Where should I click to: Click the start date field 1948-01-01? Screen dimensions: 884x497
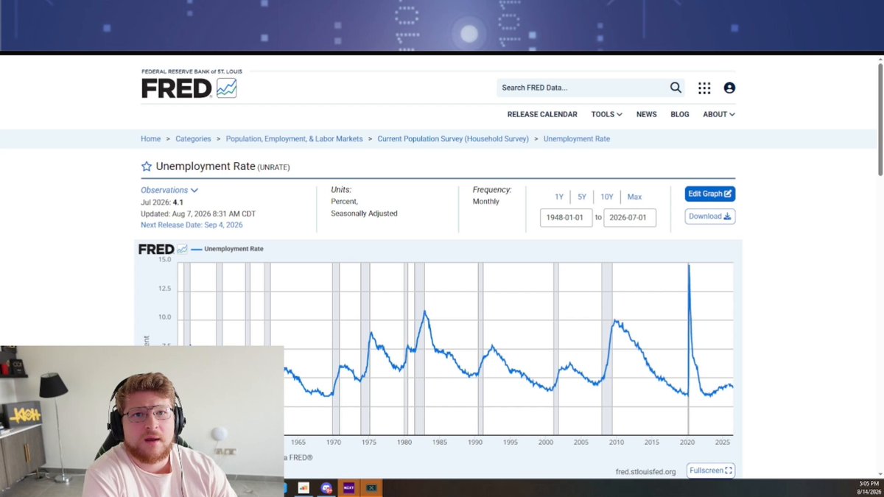[x=566, y=217]
